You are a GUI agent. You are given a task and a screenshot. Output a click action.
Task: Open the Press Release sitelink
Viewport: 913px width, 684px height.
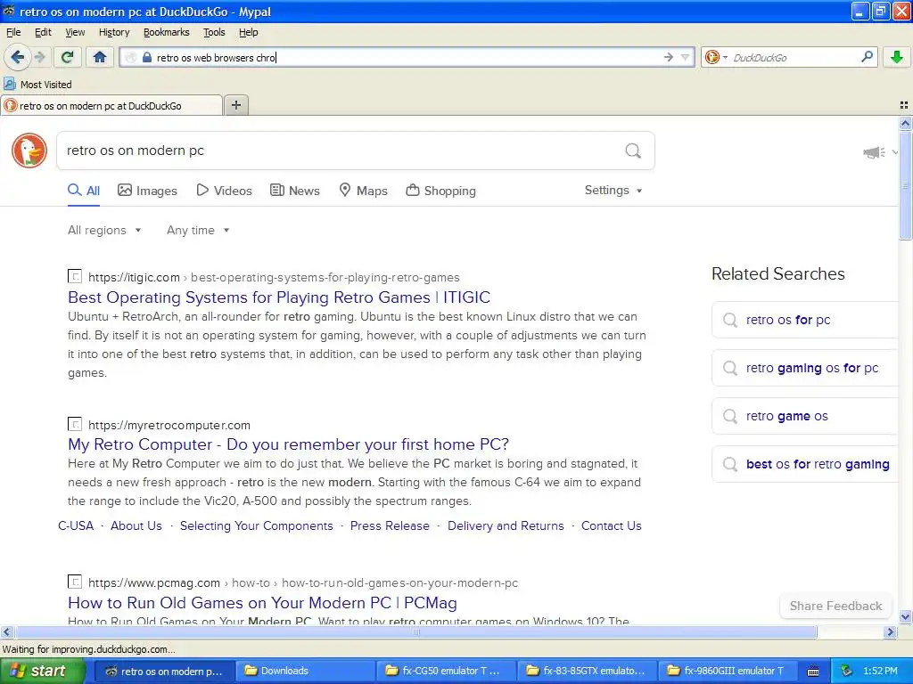pos(390,525)
